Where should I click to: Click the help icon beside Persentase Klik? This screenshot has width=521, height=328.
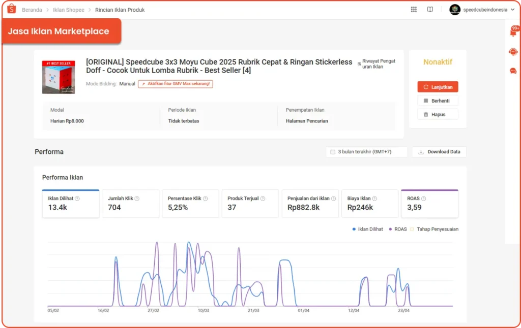[206, 199]
